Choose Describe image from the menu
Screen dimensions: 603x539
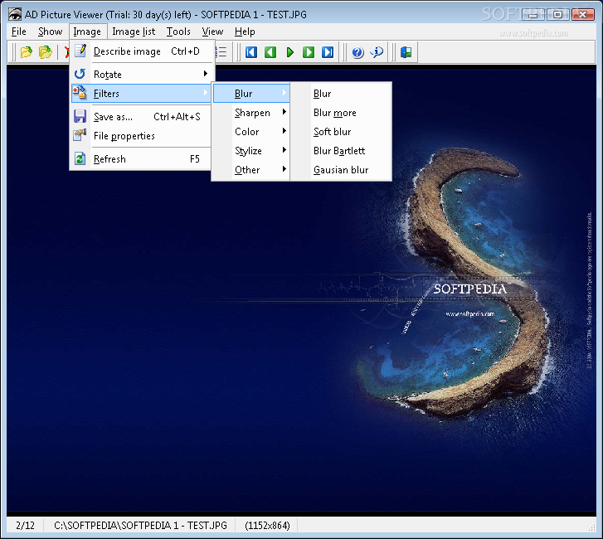pyautogui.click(x=142, y=51)
